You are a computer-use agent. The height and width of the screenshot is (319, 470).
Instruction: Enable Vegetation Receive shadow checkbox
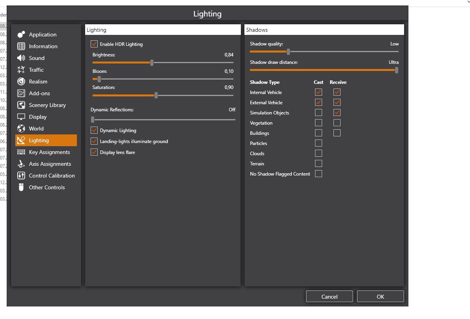tap(337, 123)
